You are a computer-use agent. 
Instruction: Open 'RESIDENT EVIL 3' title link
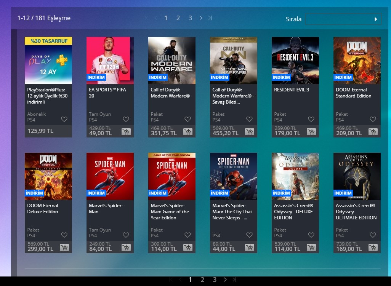click(x=292, y=90)
